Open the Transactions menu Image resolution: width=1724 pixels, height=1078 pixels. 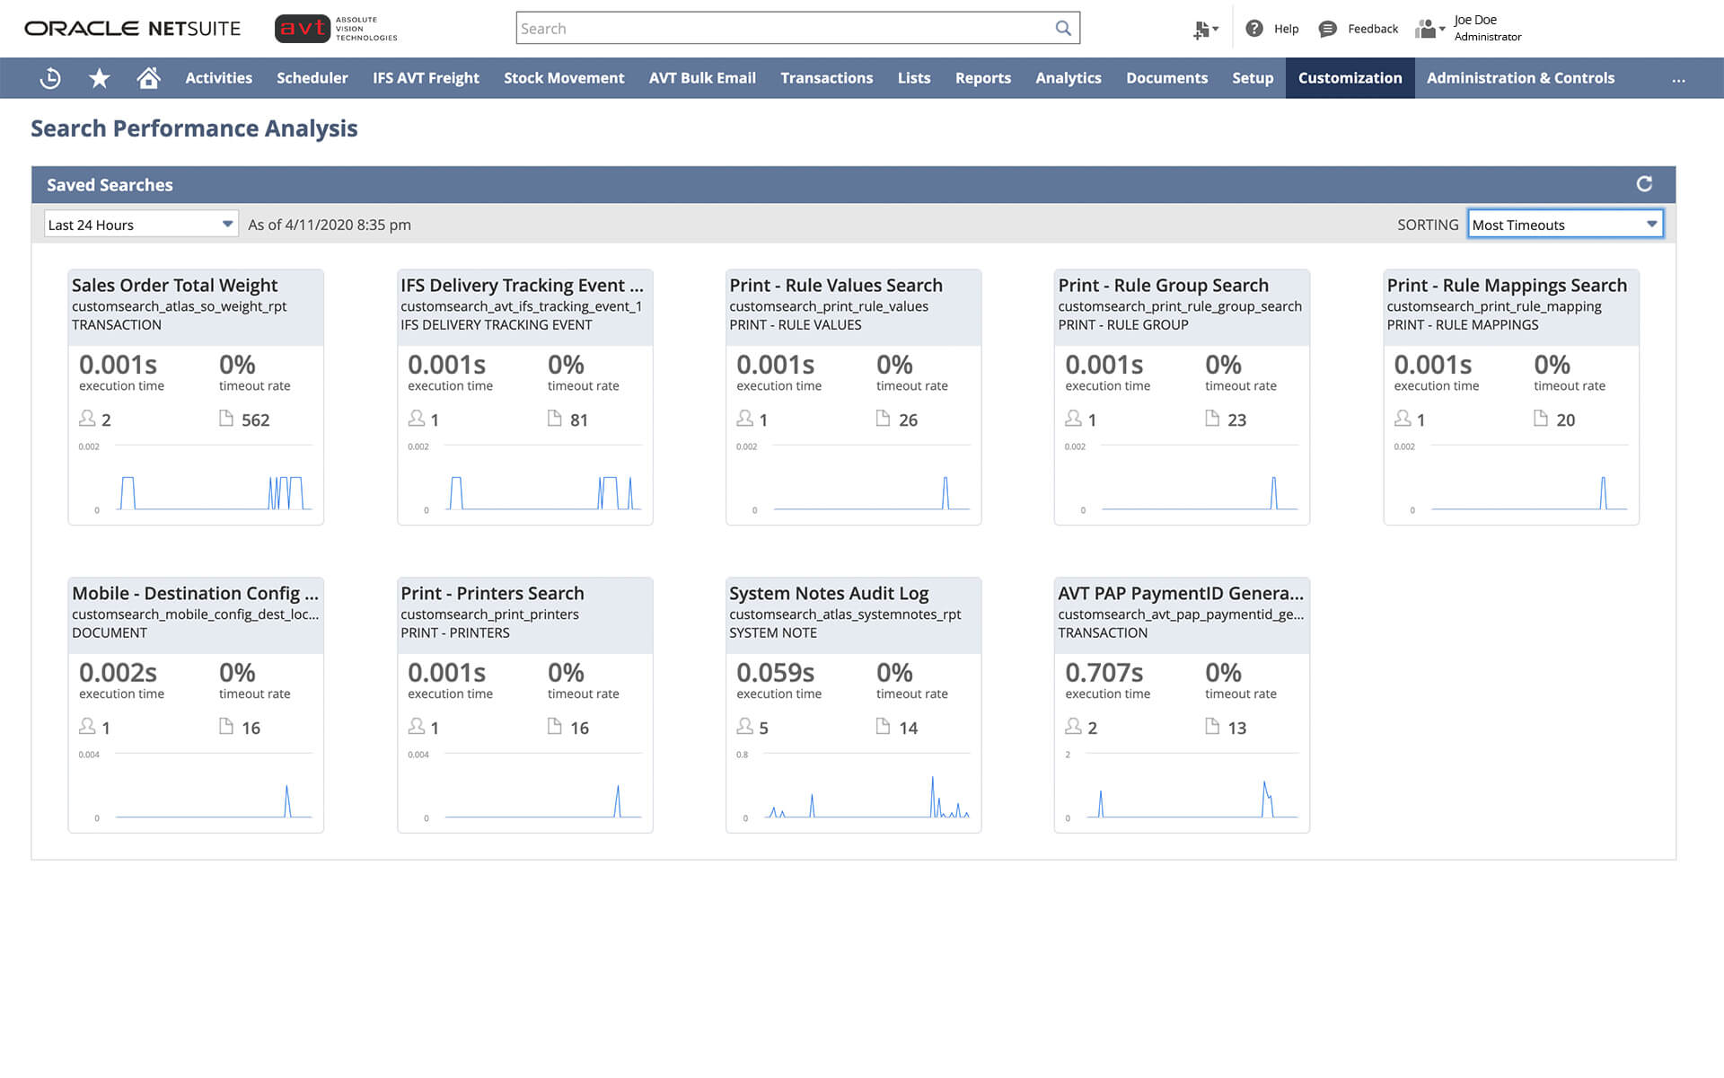[826, 78]
